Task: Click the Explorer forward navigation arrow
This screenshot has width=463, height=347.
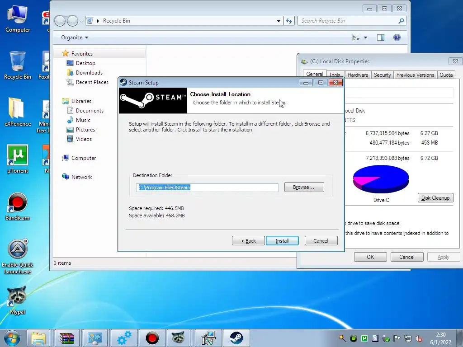Action: [x=72, y=21]
